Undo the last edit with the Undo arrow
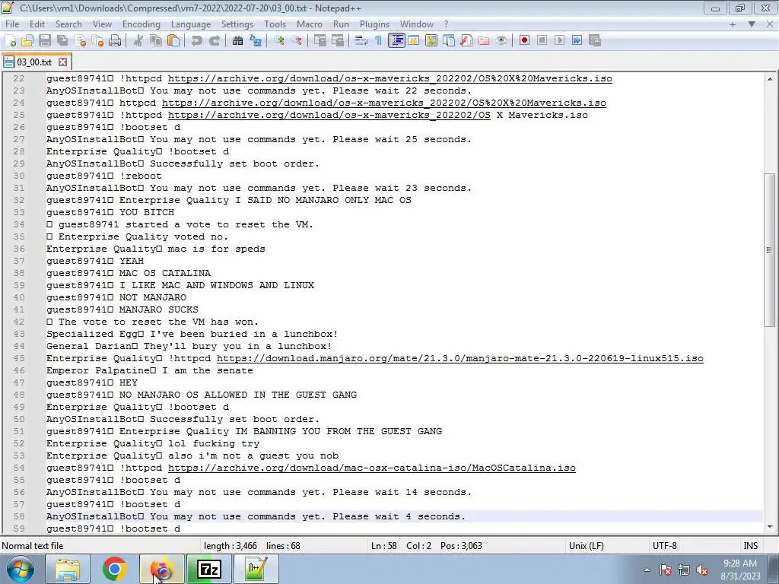The image size is (779, 584). pyautogui.click(x=197, y=41)
